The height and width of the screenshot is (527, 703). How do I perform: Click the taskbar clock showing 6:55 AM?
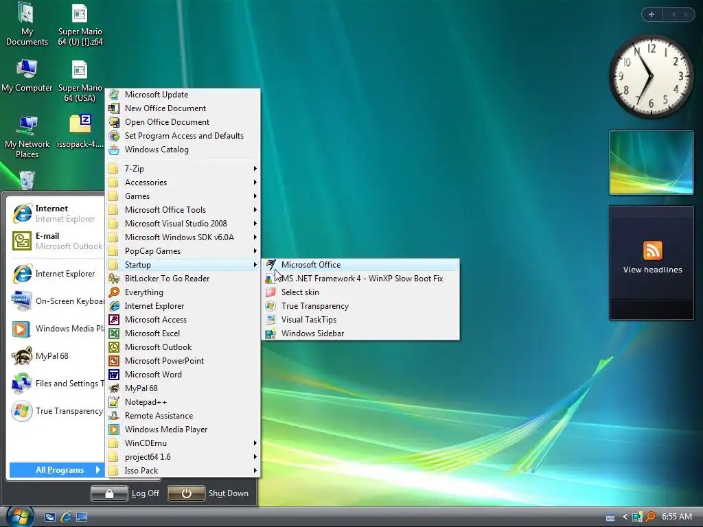[677, 517]
